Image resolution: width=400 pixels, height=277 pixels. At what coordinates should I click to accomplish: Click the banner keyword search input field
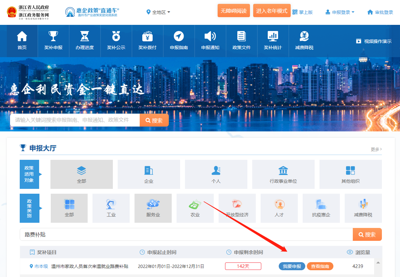(75, 120)
